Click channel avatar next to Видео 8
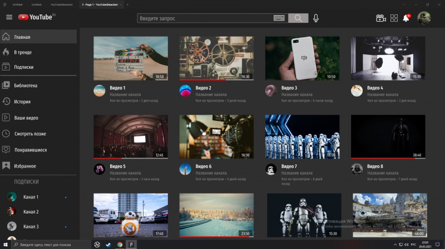This screenshot has height=249, width=445. (357, 169)
